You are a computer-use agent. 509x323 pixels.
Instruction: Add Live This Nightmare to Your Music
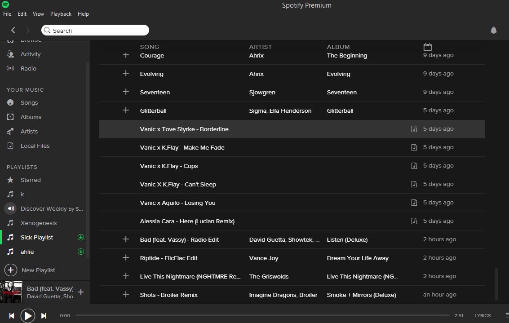126,276
